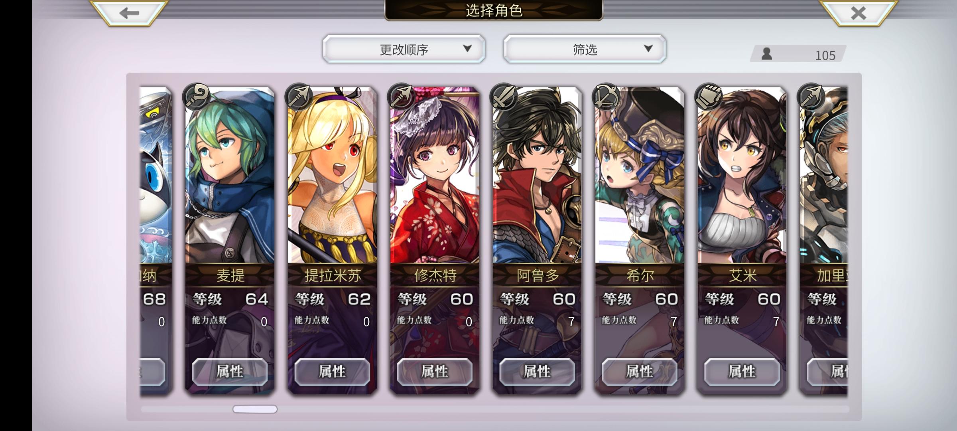Click the horizontal scrollbar thumb
Screen dimensions: 957x431
pyautogui.click(x=255, y=409)
